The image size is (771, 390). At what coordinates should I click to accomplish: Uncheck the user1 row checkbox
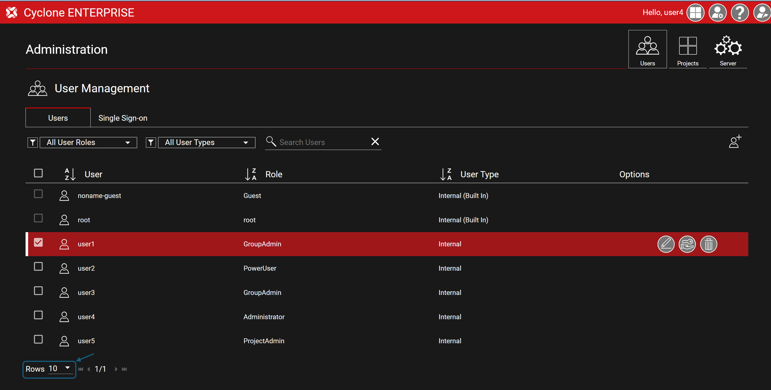coord(38,242)
